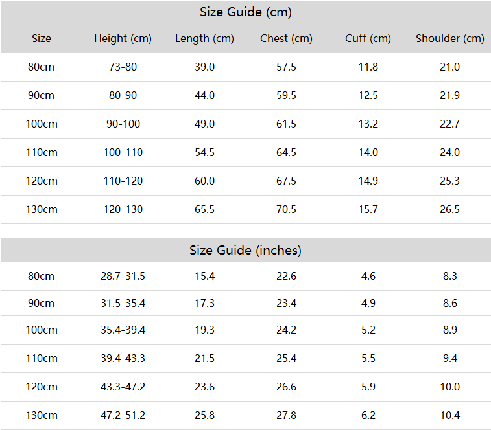Select the 100-110 height range cell
Viewport: 491px width, 430px height.
point(123,152)
